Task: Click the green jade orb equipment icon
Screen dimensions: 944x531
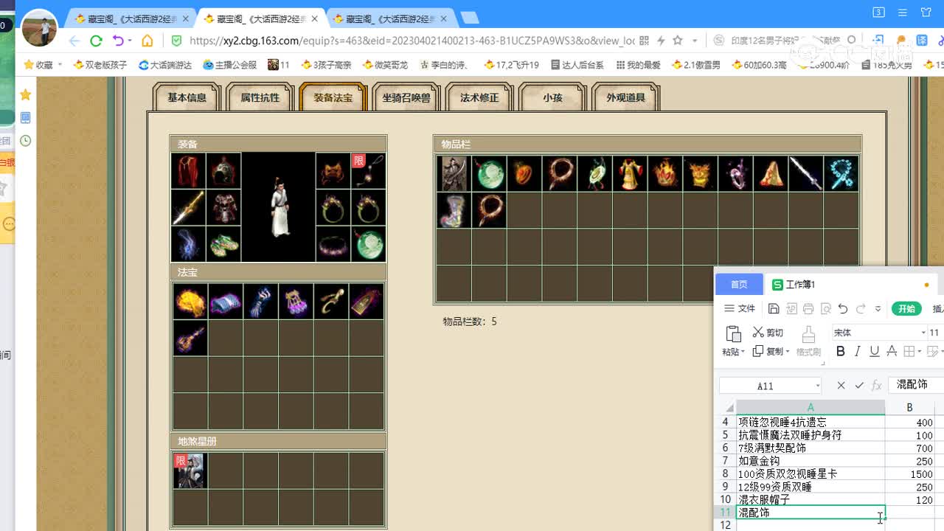Action: pyautogui.click(x=369, y=243)
